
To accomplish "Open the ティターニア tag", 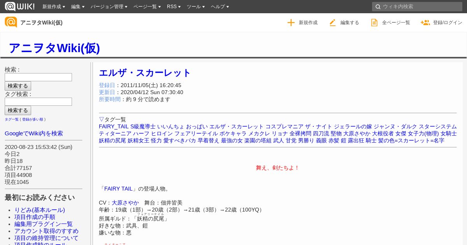I will pyautogui.click(x=115, y=133).
